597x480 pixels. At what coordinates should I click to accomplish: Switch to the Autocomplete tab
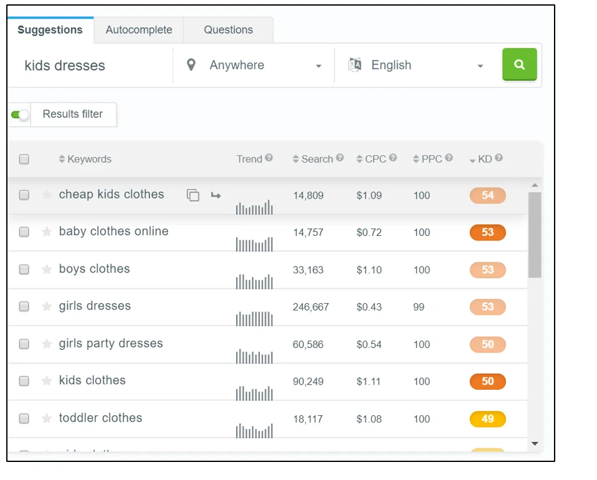click(x=138, y=29)
